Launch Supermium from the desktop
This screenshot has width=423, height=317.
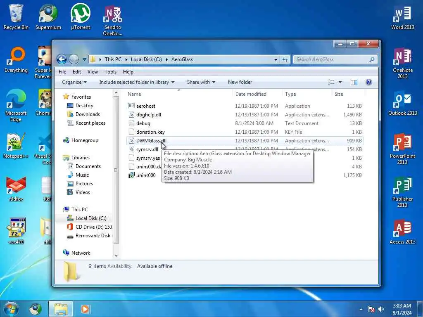(48, 16)
